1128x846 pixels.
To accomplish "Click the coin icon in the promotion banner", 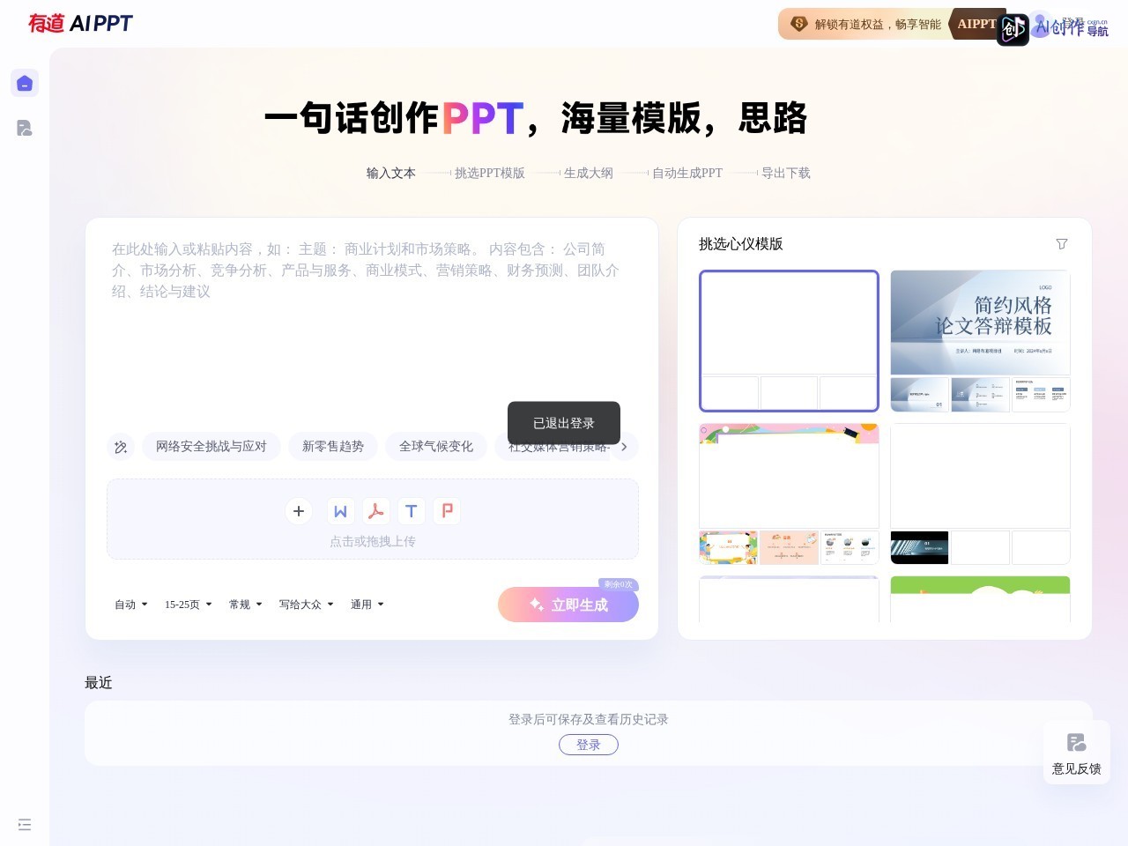I will (799, 24).
